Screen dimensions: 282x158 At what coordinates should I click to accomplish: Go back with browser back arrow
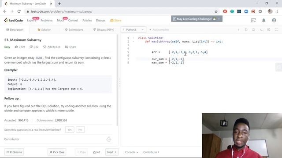coord(5,11)
